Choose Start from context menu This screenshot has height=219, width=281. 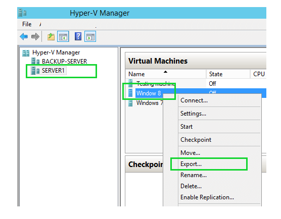(186, 127)
